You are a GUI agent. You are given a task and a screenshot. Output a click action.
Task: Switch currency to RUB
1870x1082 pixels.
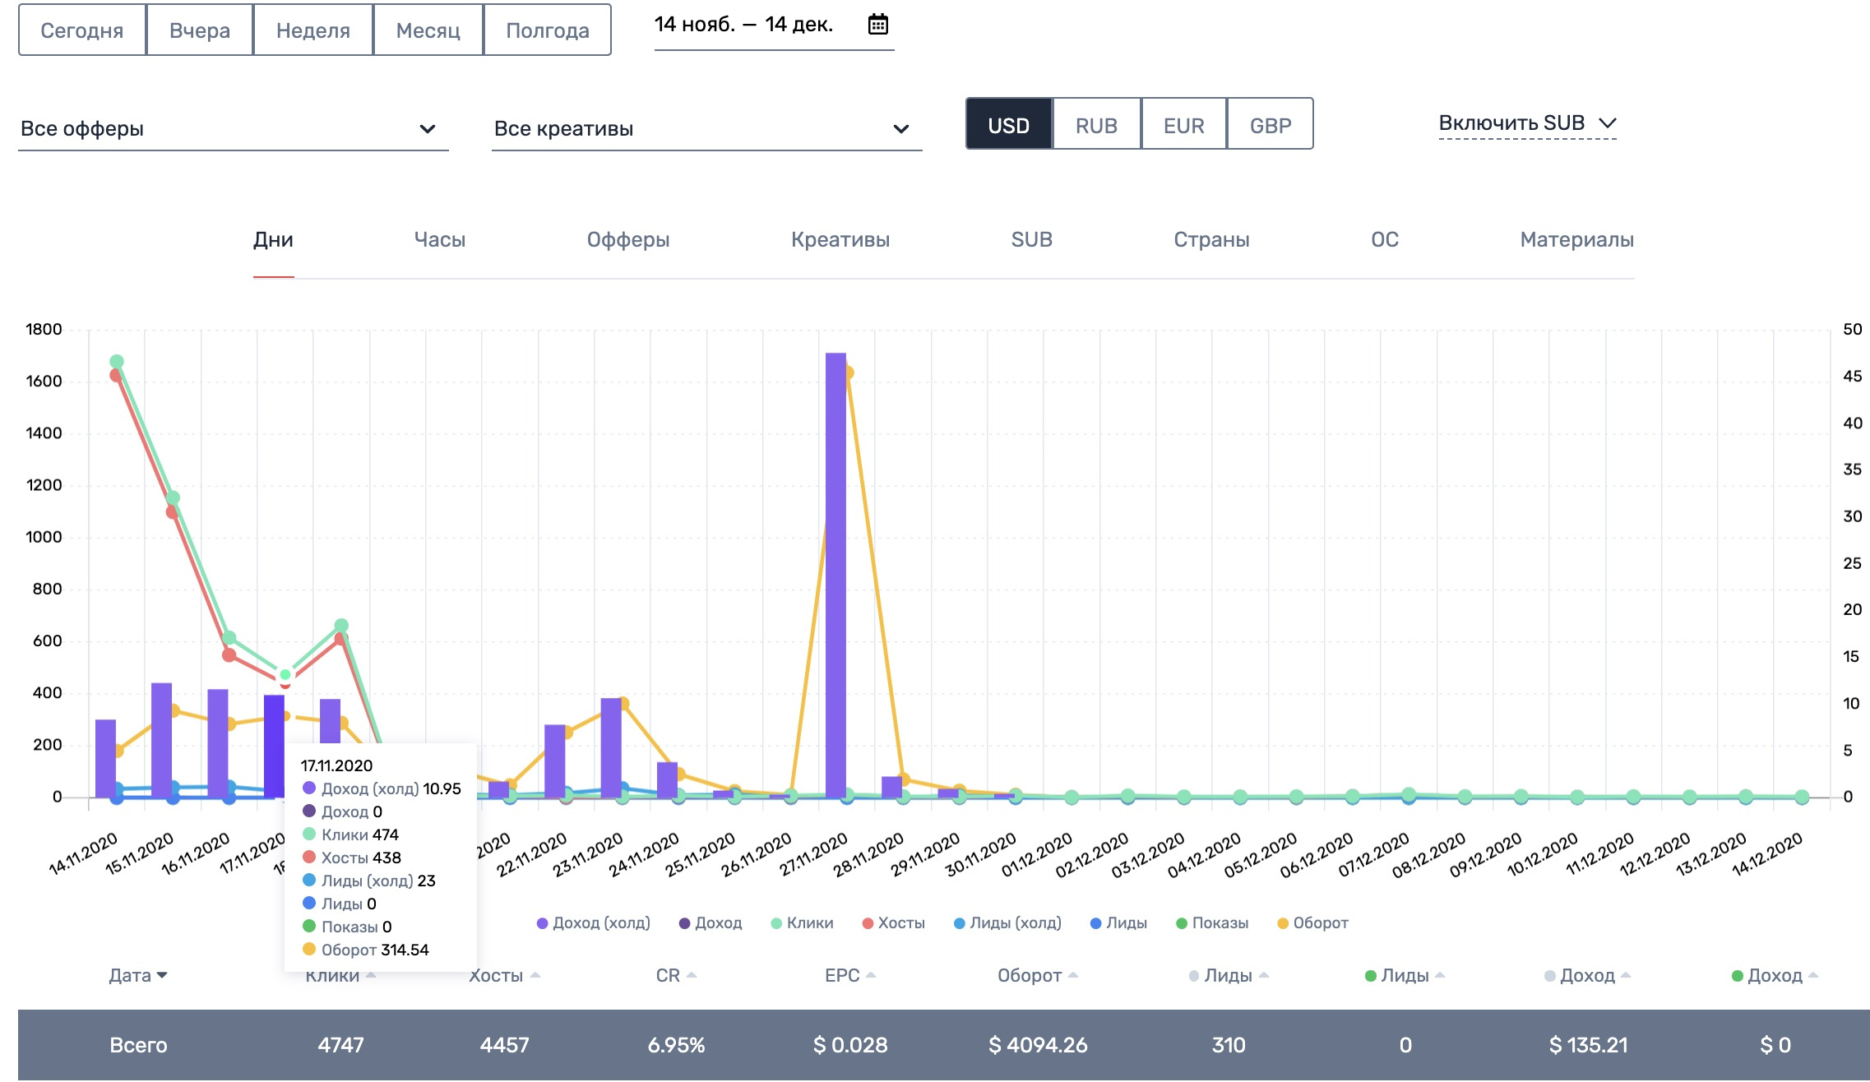click(x=1096, y=125)
